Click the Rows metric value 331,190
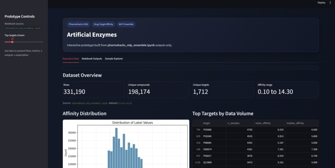The image size is (335, 168). pyautogui.click(x=74, y=92)
